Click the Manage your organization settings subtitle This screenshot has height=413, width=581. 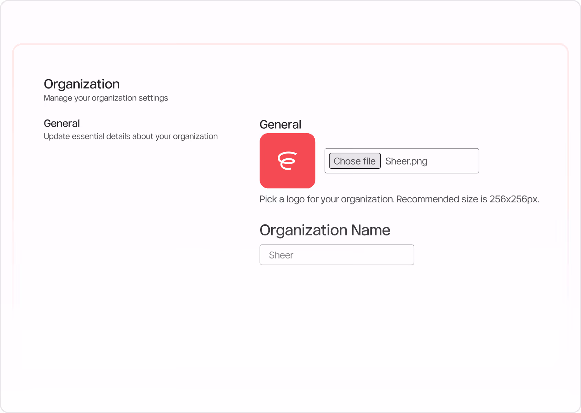[x=106, y=98]
